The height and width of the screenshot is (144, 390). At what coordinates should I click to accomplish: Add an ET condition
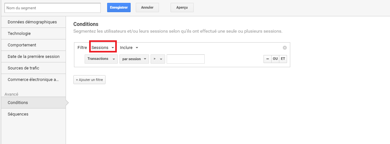pyautogui.click(x=283, y=59)
